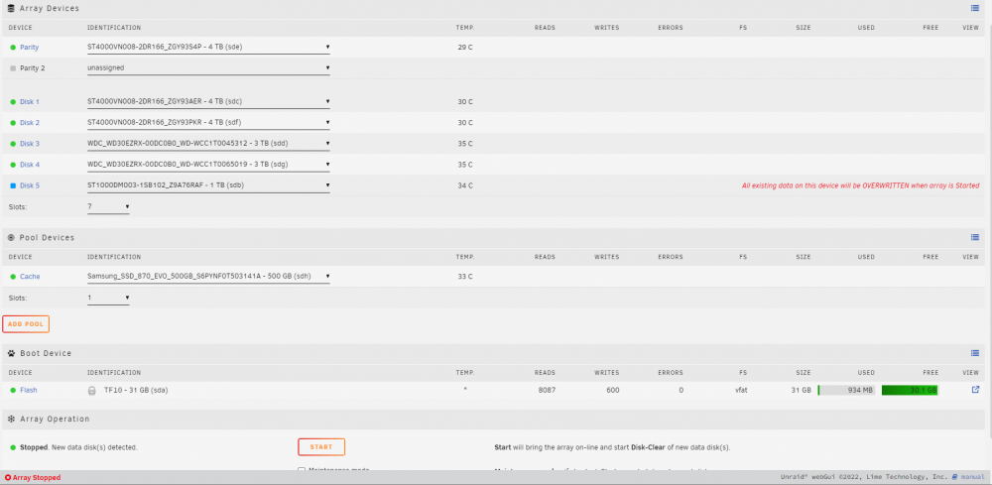Open the Disk 1 device link

[x=29, y=102]
